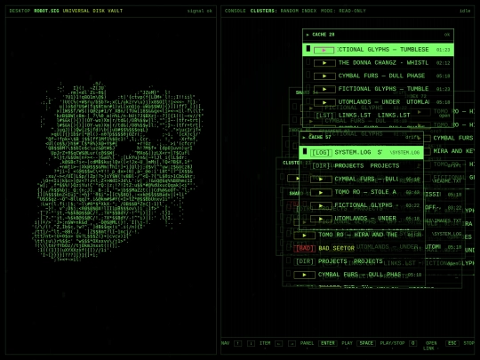Click the idle status text
The height and width of the screenshot is (360, 480).
465,11
